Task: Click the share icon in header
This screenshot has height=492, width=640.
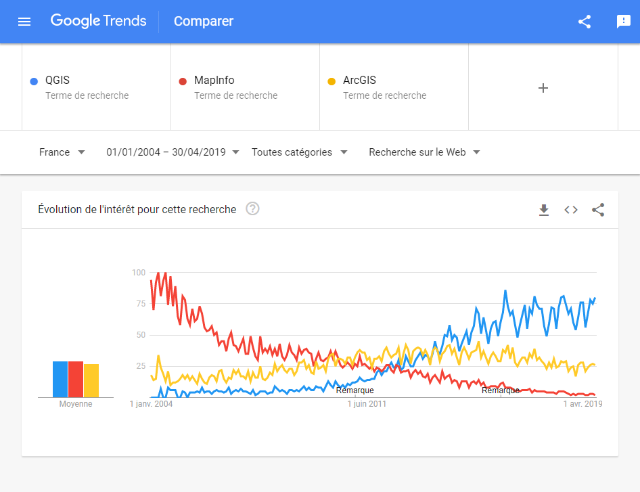Action: pyautogui.click(x=585, y=22)
